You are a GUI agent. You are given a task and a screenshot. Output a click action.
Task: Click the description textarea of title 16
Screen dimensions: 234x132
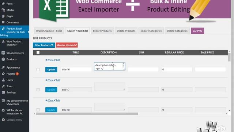[110, 66]
